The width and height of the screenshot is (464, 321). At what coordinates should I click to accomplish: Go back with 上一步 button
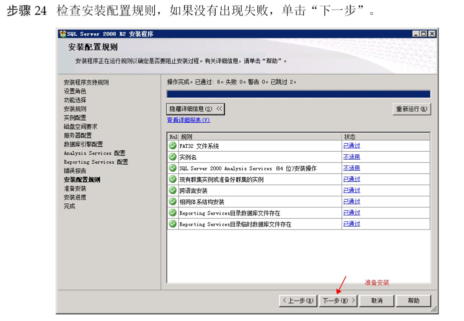[298, 301]
